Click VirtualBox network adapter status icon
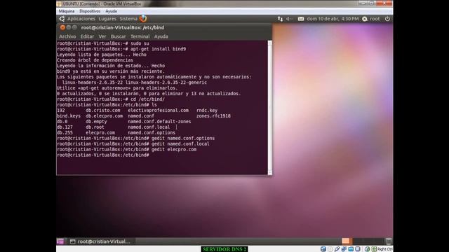The image size is (449, 252). (344, 249)
